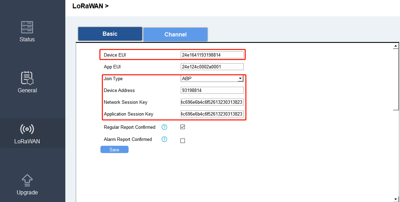Click the scrollbar up arrow
400x202 pixels.
tap(396, 46)
